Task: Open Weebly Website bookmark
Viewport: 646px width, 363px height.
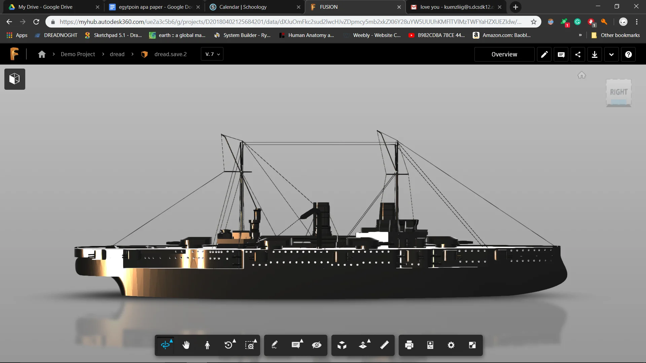Action: [372, 35]
